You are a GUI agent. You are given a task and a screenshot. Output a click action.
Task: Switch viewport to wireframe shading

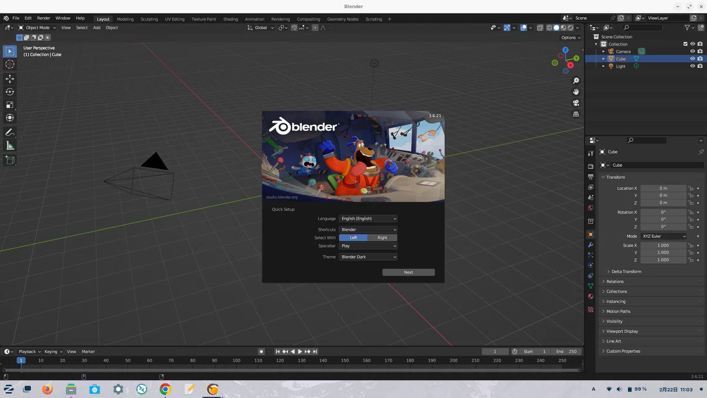pyautogui.click(x=549, y=28)
